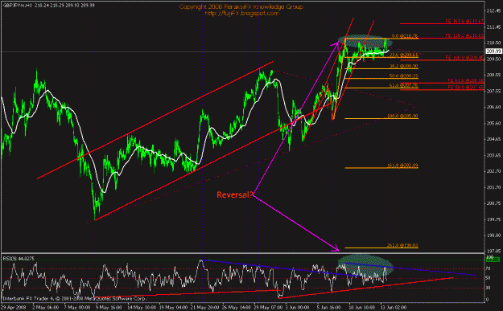Click the 198.80 price axis label
This screenshot has width=503, height=311.
click(x=493, y=235)
